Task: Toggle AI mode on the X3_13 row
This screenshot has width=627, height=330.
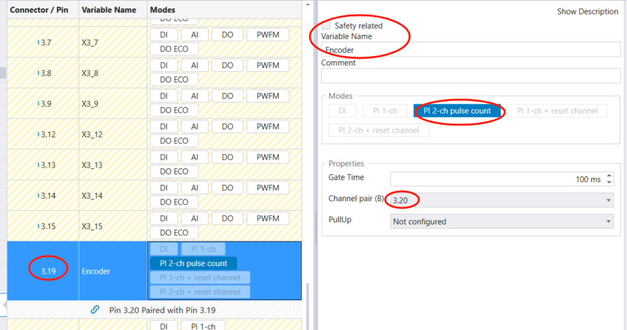Action: click(x=194, y=157)
